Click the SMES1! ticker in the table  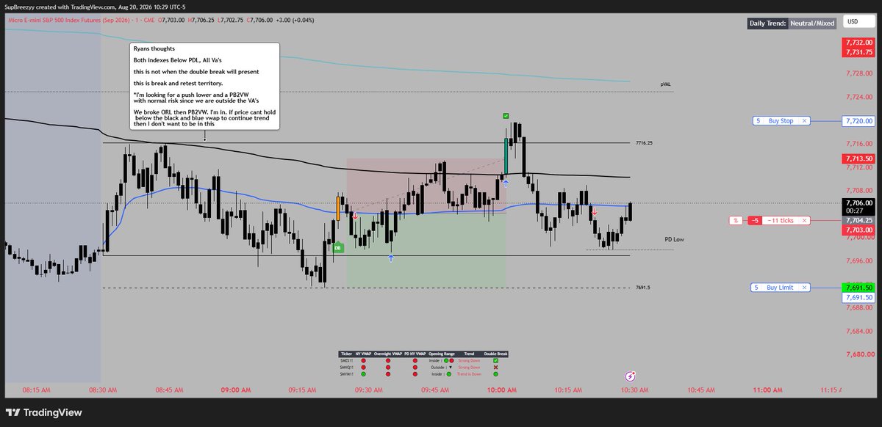click(x=347, y=360)
